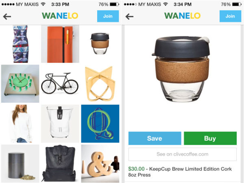The width and height of the screenshot is (244, 183).
Task: Open the green clock thumbnail
Action: pyautogui.click(x=20, y=84)
